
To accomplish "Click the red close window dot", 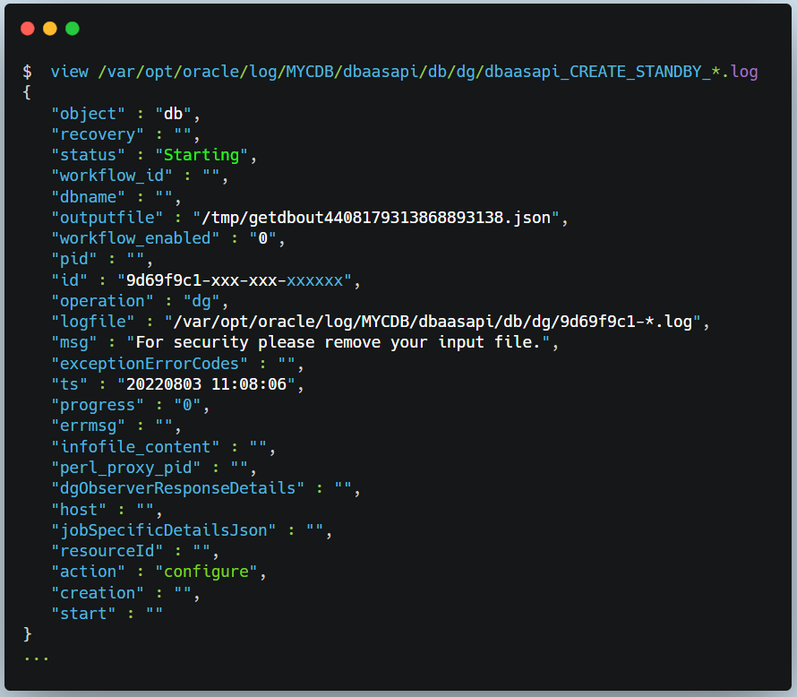I will 28,29.
